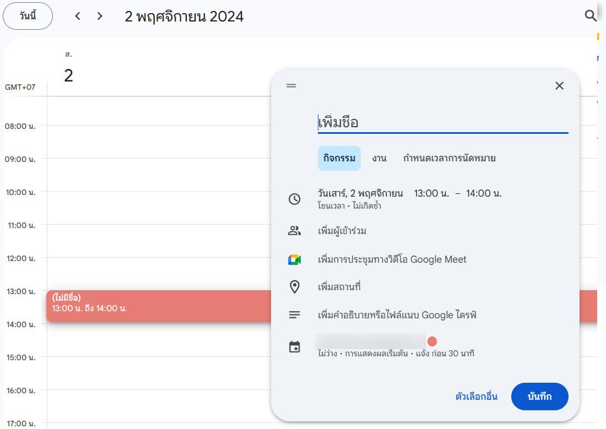Click the red event color dot
This screenshot has width=606, height=429.
point(432,341)
